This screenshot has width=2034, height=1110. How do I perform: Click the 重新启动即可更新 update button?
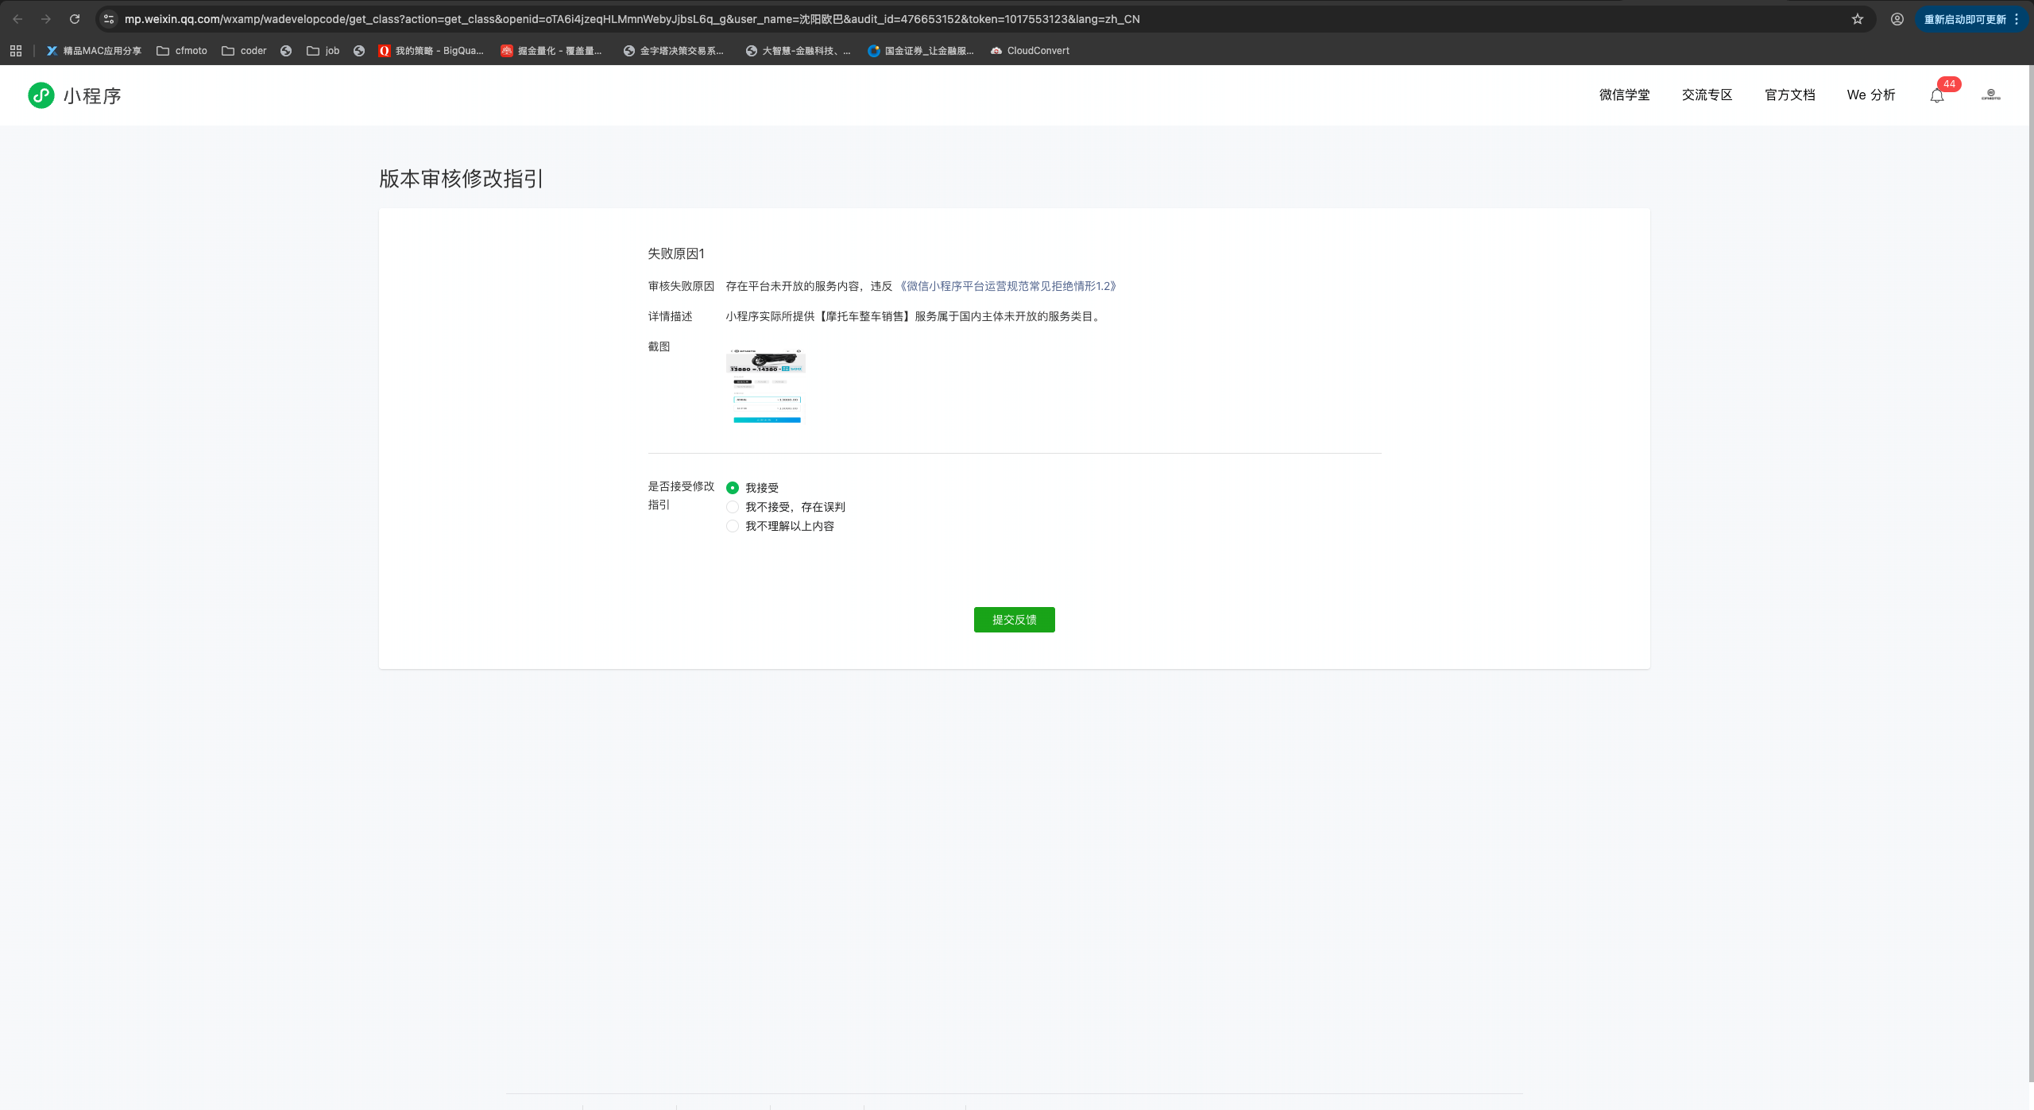tap(1964, 19)
